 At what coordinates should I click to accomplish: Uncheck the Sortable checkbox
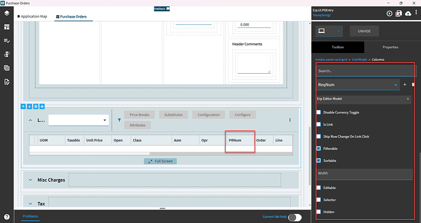coord(318,161)
